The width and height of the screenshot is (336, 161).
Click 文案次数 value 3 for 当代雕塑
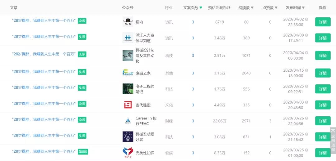[x=193, y=105]
